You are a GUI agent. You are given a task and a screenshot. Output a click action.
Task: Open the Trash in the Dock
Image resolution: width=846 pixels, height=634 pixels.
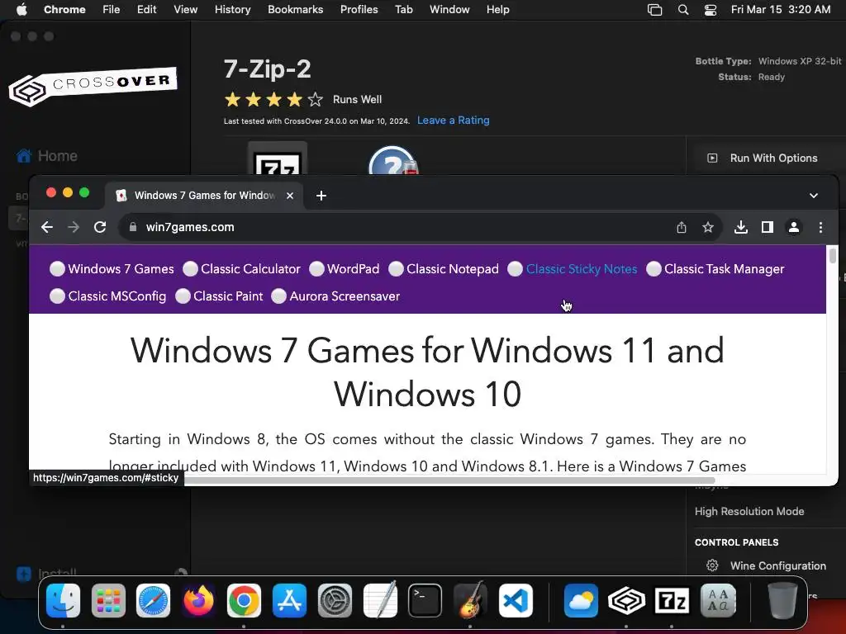782,601
